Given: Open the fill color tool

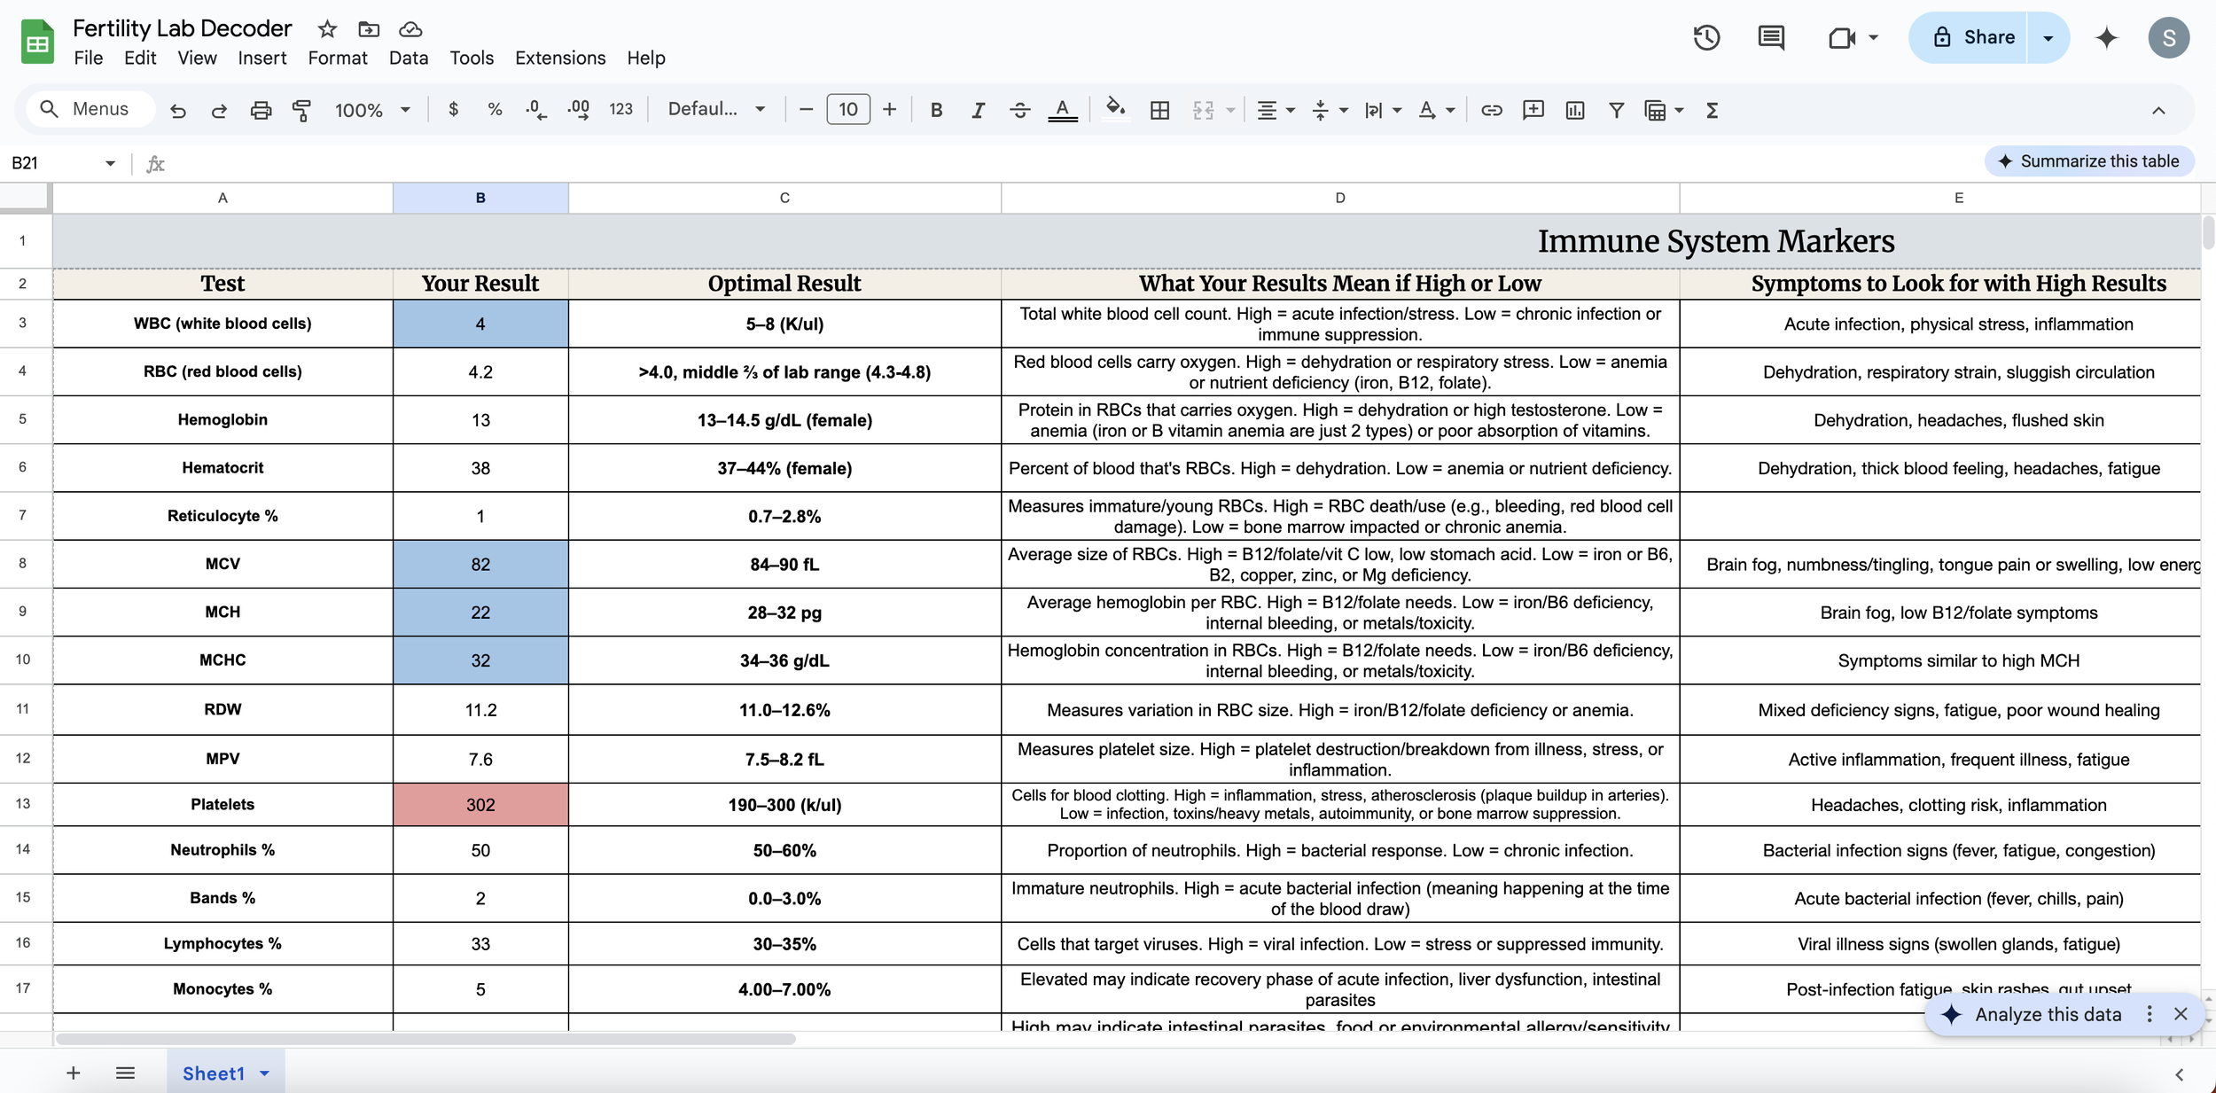Looking at the screenshot, I should coord(1115,109).
